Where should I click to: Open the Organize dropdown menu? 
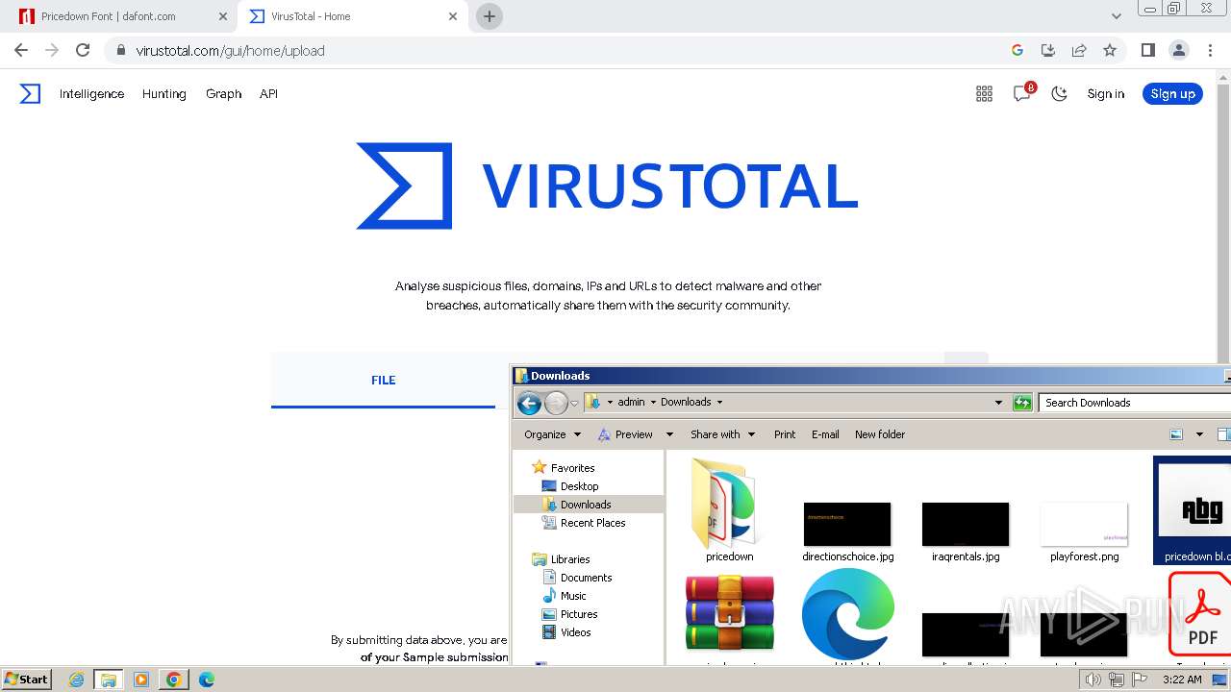(552, 434)
